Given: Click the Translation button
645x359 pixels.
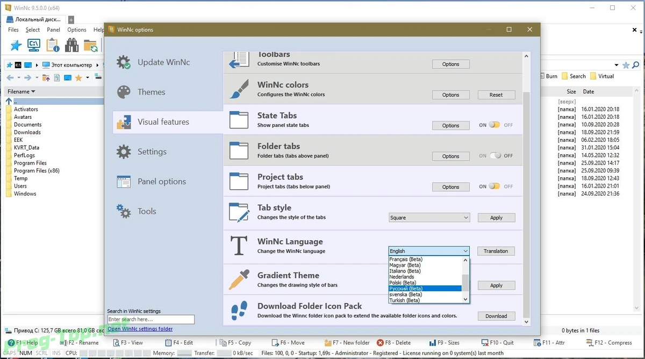Looking at the screenshot, I should pyautogui.click(x=496, y=251).
